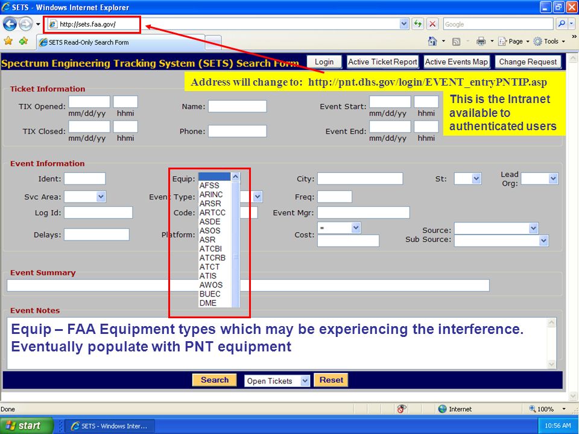The width and height of the screenshot is (579, 434).
Task: Click the Log Id input field
Action: (x=98, y=213)
